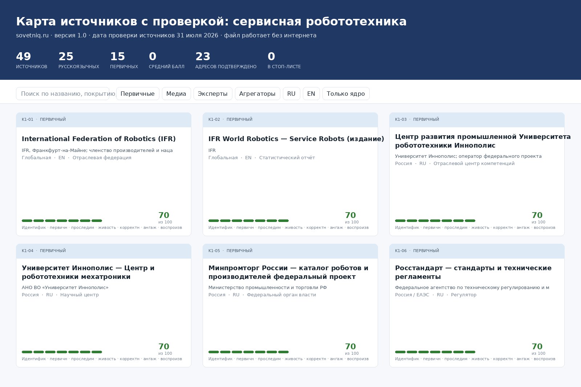581x387 pixels.
Task: Click 'АНО ВО «Университет Иннополис»' text
Action: (65, 288)
